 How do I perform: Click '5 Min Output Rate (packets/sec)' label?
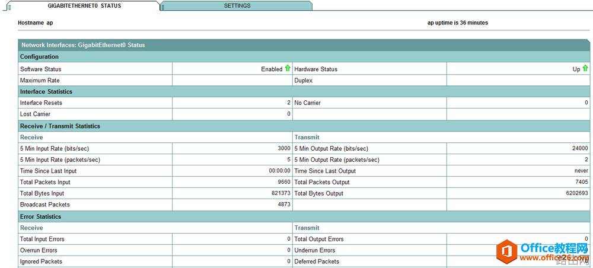click(x=337, y=160)
